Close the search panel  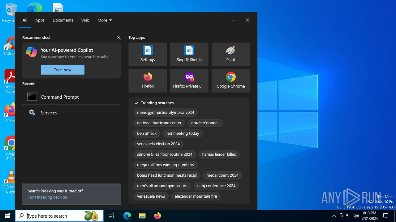coord(247,20)
